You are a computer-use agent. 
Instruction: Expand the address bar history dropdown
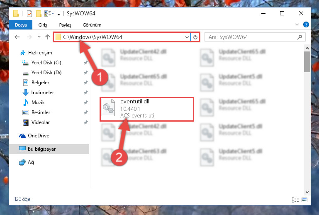coord(187,37)
